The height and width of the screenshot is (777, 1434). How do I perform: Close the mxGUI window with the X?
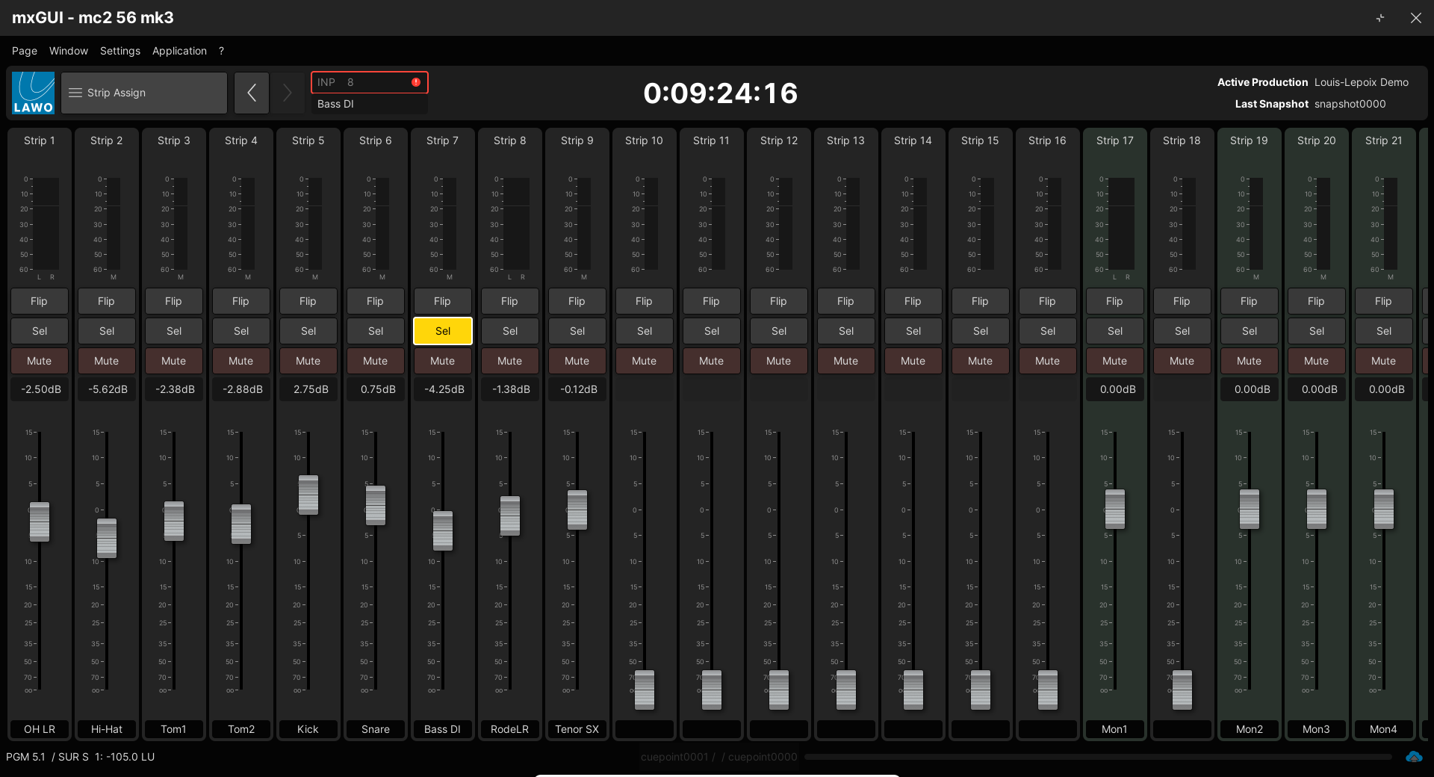1415,18
